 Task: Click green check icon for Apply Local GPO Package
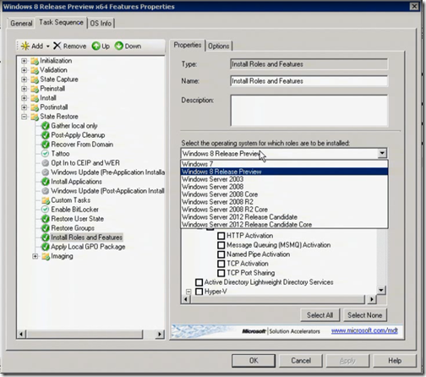pos(46,247)
